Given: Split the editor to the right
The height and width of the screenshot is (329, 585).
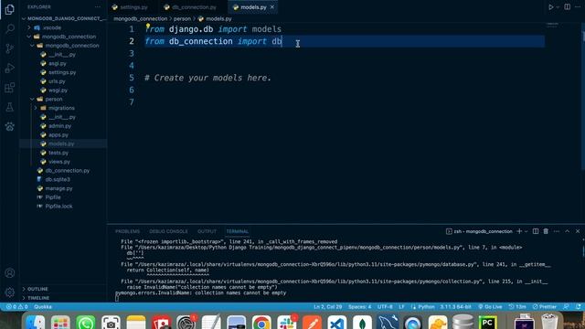Looking at the screenshot, I should point(567,7).
